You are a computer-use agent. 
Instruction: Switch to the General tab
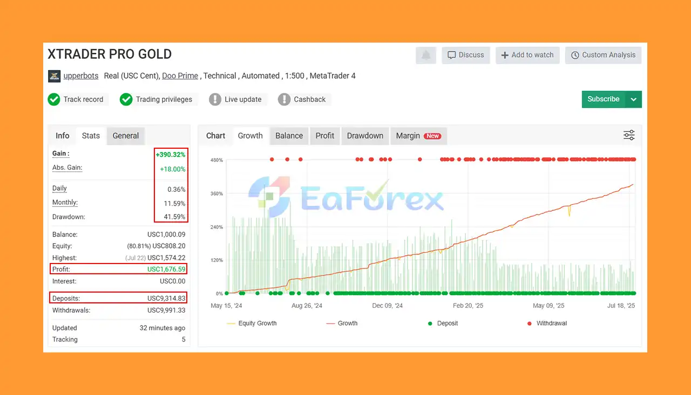[x=126, y=136]
